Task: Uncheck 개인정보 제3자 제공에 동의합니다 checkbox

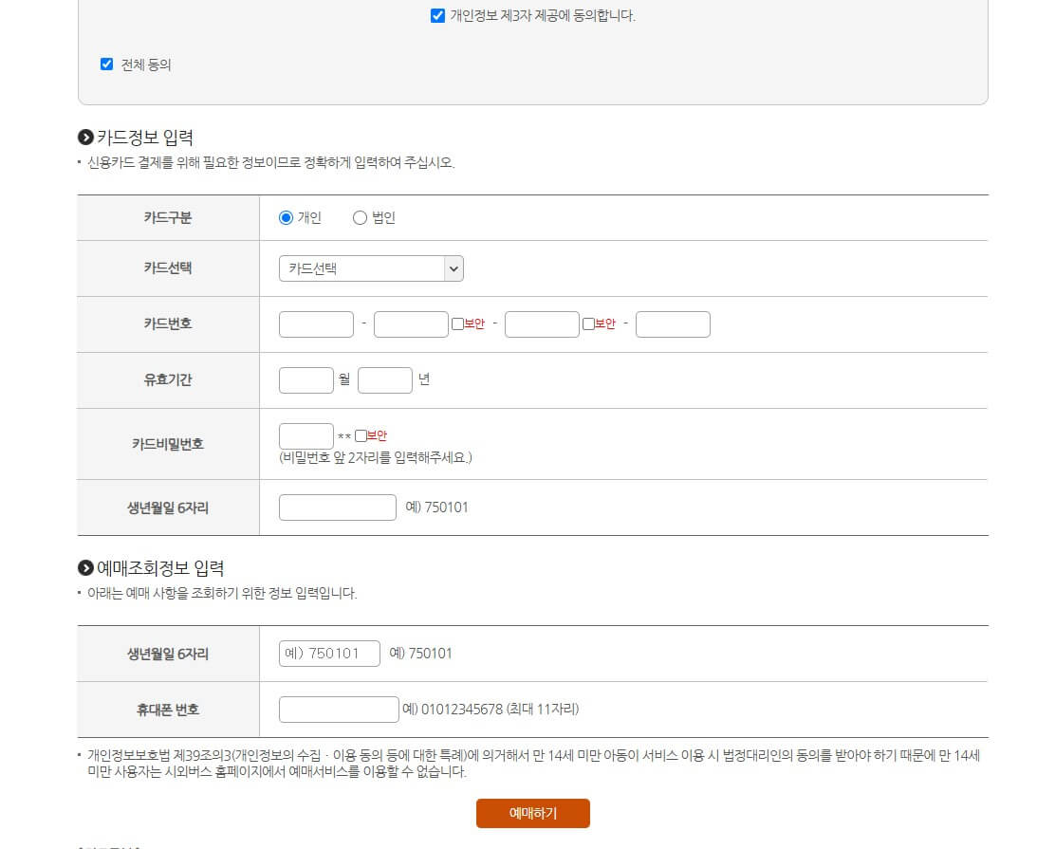Action: pyautogui.click(x=437, y=15)
